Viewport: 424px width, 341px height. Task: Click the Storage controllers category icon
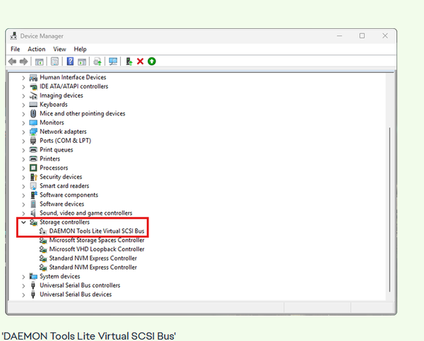33,222
